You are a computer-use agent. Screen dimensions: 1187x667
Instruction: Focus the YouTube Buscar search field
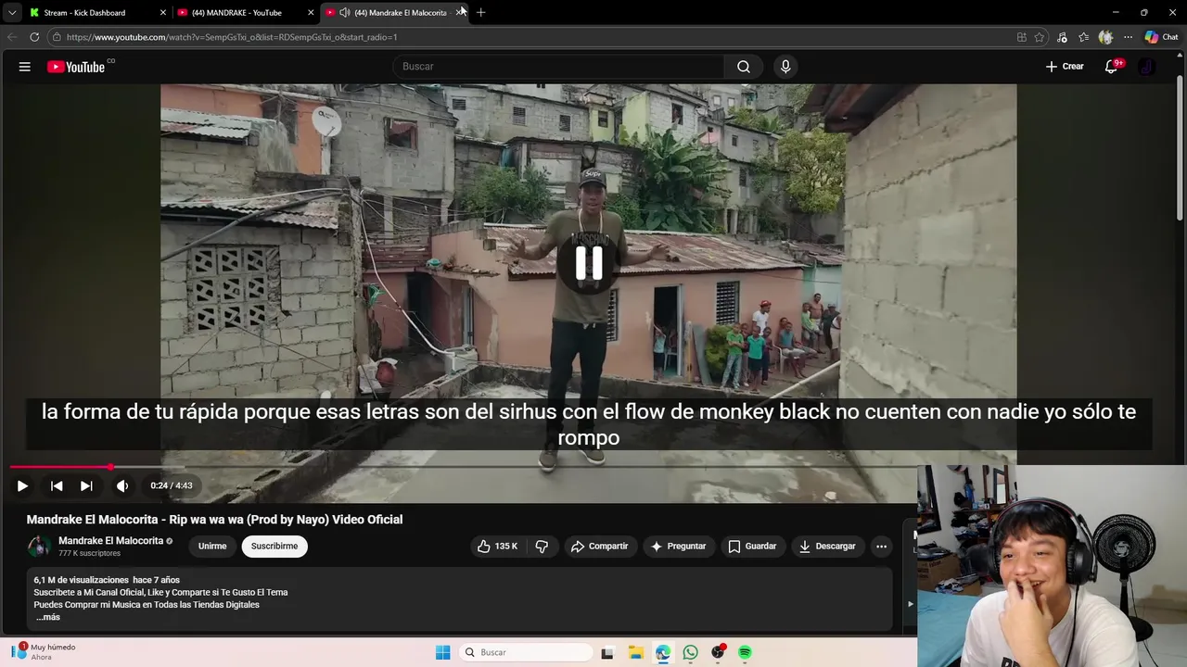(x=559, y=67)
